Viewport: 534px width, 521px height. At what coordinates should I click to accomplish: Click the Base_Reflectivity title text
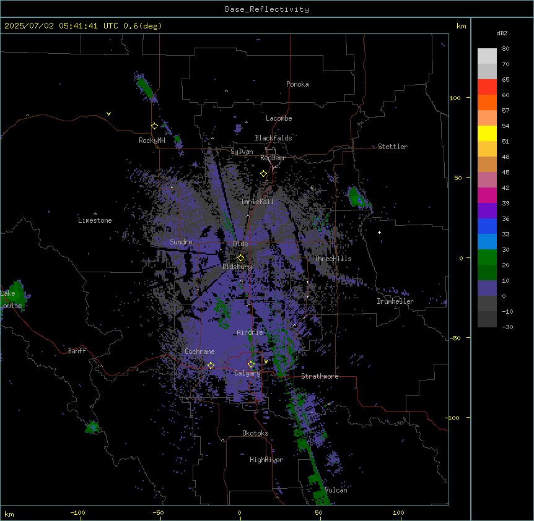(267, 9)
